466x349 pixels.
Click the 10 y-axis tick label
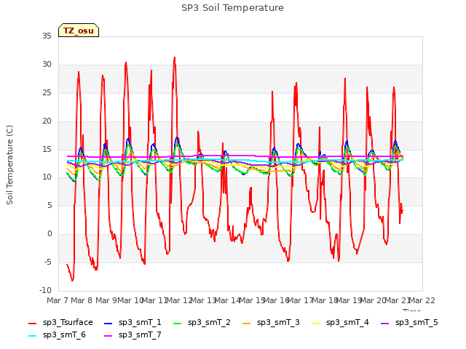point(47,177)
